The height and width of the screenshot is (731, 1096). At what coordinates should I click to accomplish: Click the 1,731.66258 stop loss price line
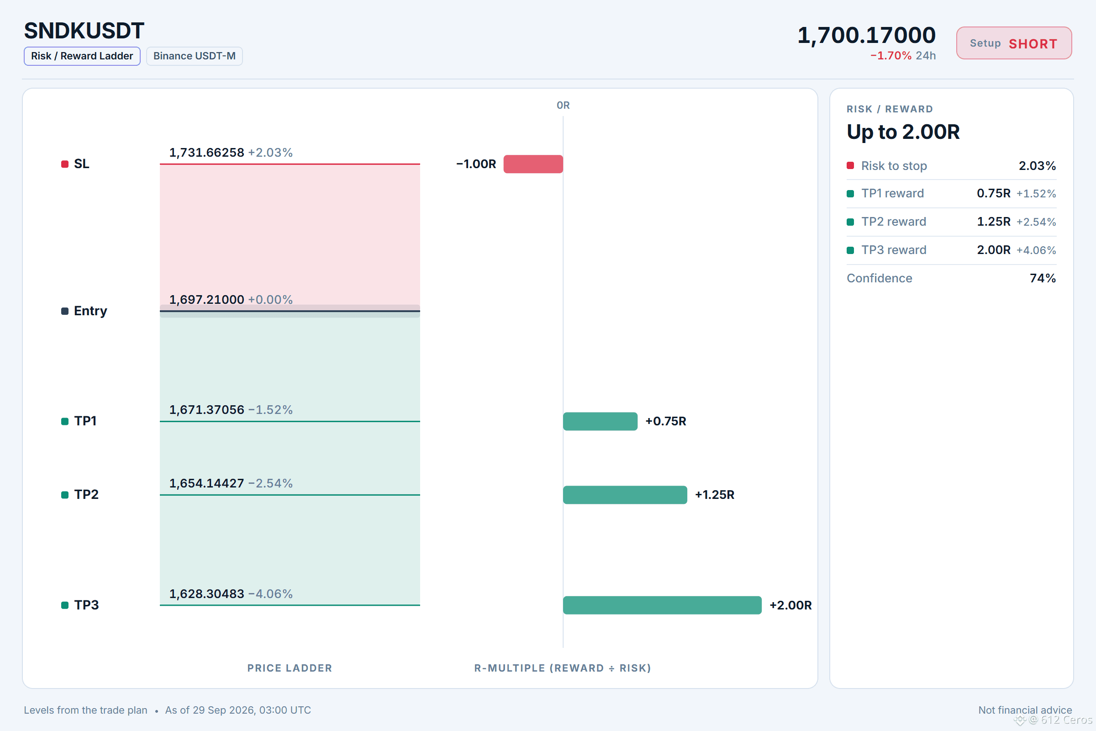[x=290, y=164]
